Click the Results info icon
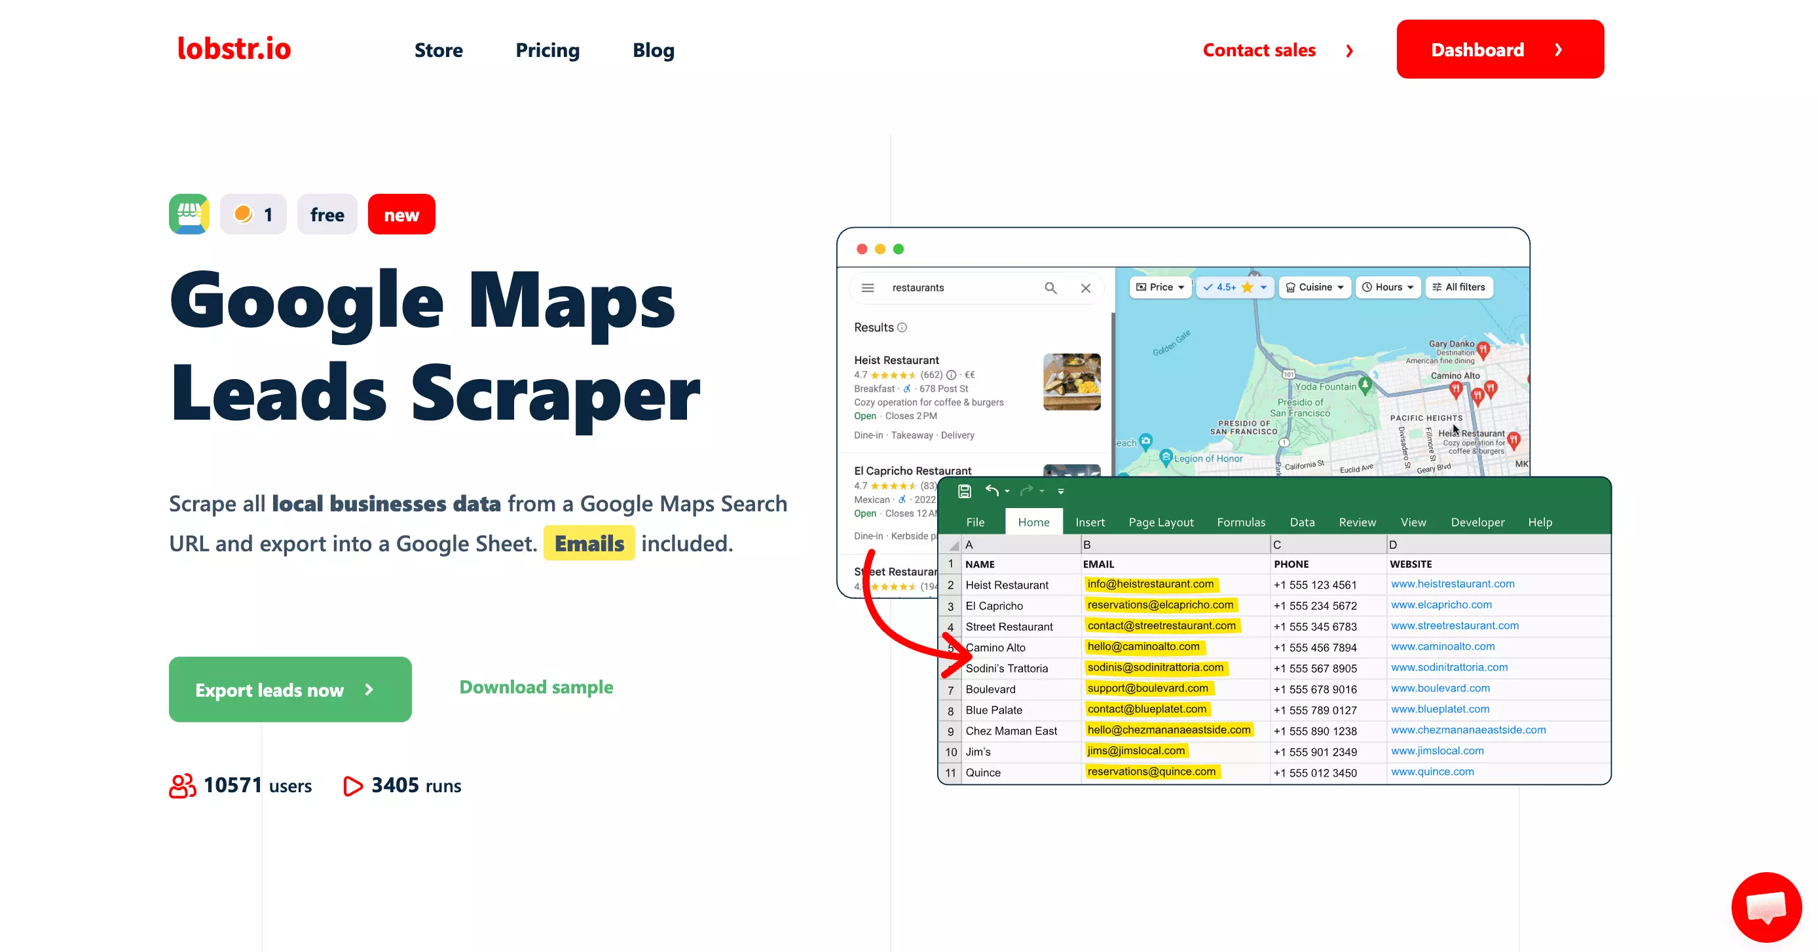Screen dimensions: 1818x952 pyautogui.click(x=902, y=327)
